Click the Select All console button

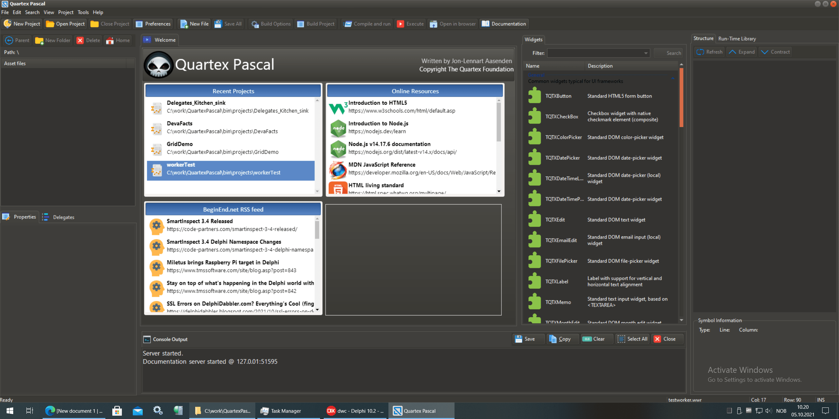pyautogui.click(x=633, y=339)
